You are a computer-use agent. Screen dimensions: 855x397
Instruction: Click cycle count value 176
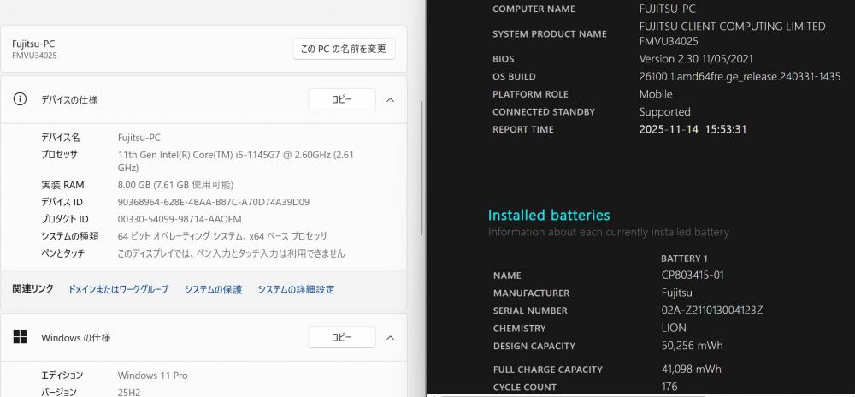(x=669, y=387)
